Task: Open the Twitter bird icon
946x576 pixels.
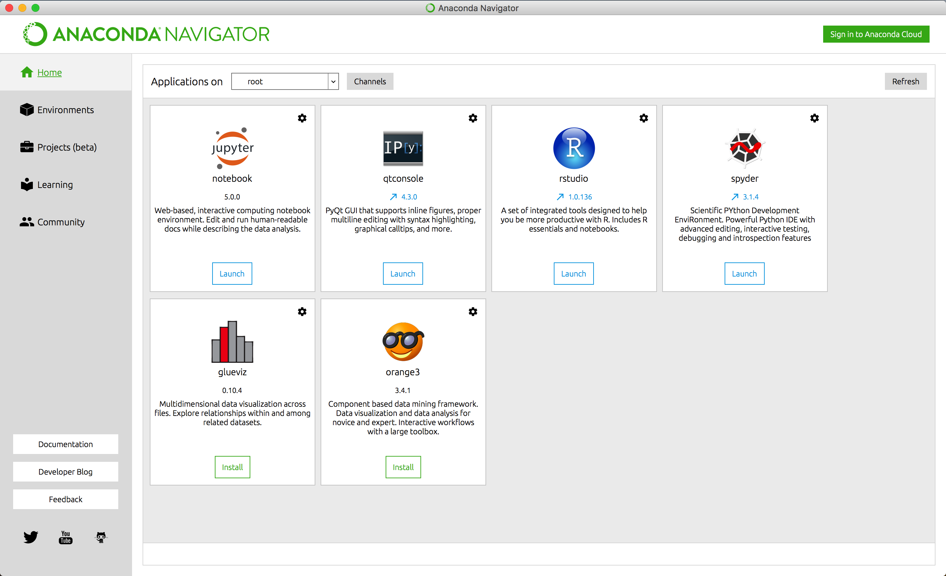Action: click(x=31, y=537)
